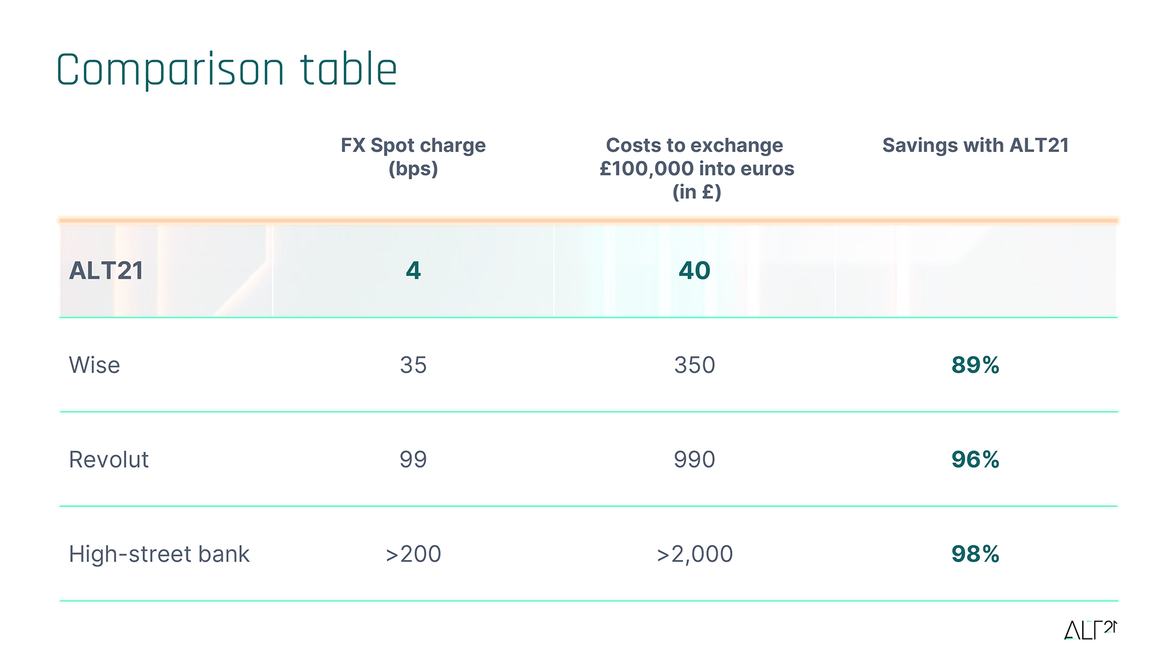1166x656 pixels.
Task: Select the "FX Spot charge (bps)" column header
Action: tap(413, 157)
